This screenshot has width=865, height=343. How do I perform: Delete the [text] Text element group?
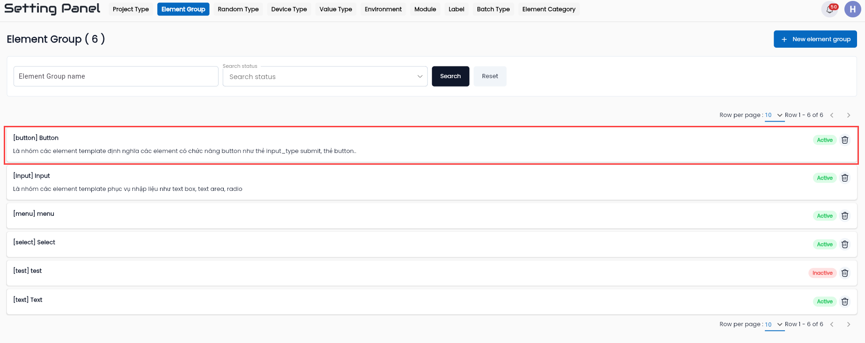point(845,301)
